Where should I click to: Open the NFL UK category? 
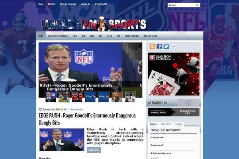tap(110, 36)
